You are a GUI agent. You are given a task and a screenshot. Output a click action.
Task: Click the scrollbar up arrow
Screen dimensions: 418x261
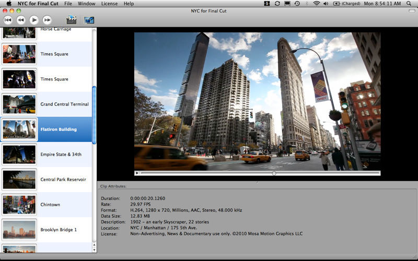[x=94, y=245]
